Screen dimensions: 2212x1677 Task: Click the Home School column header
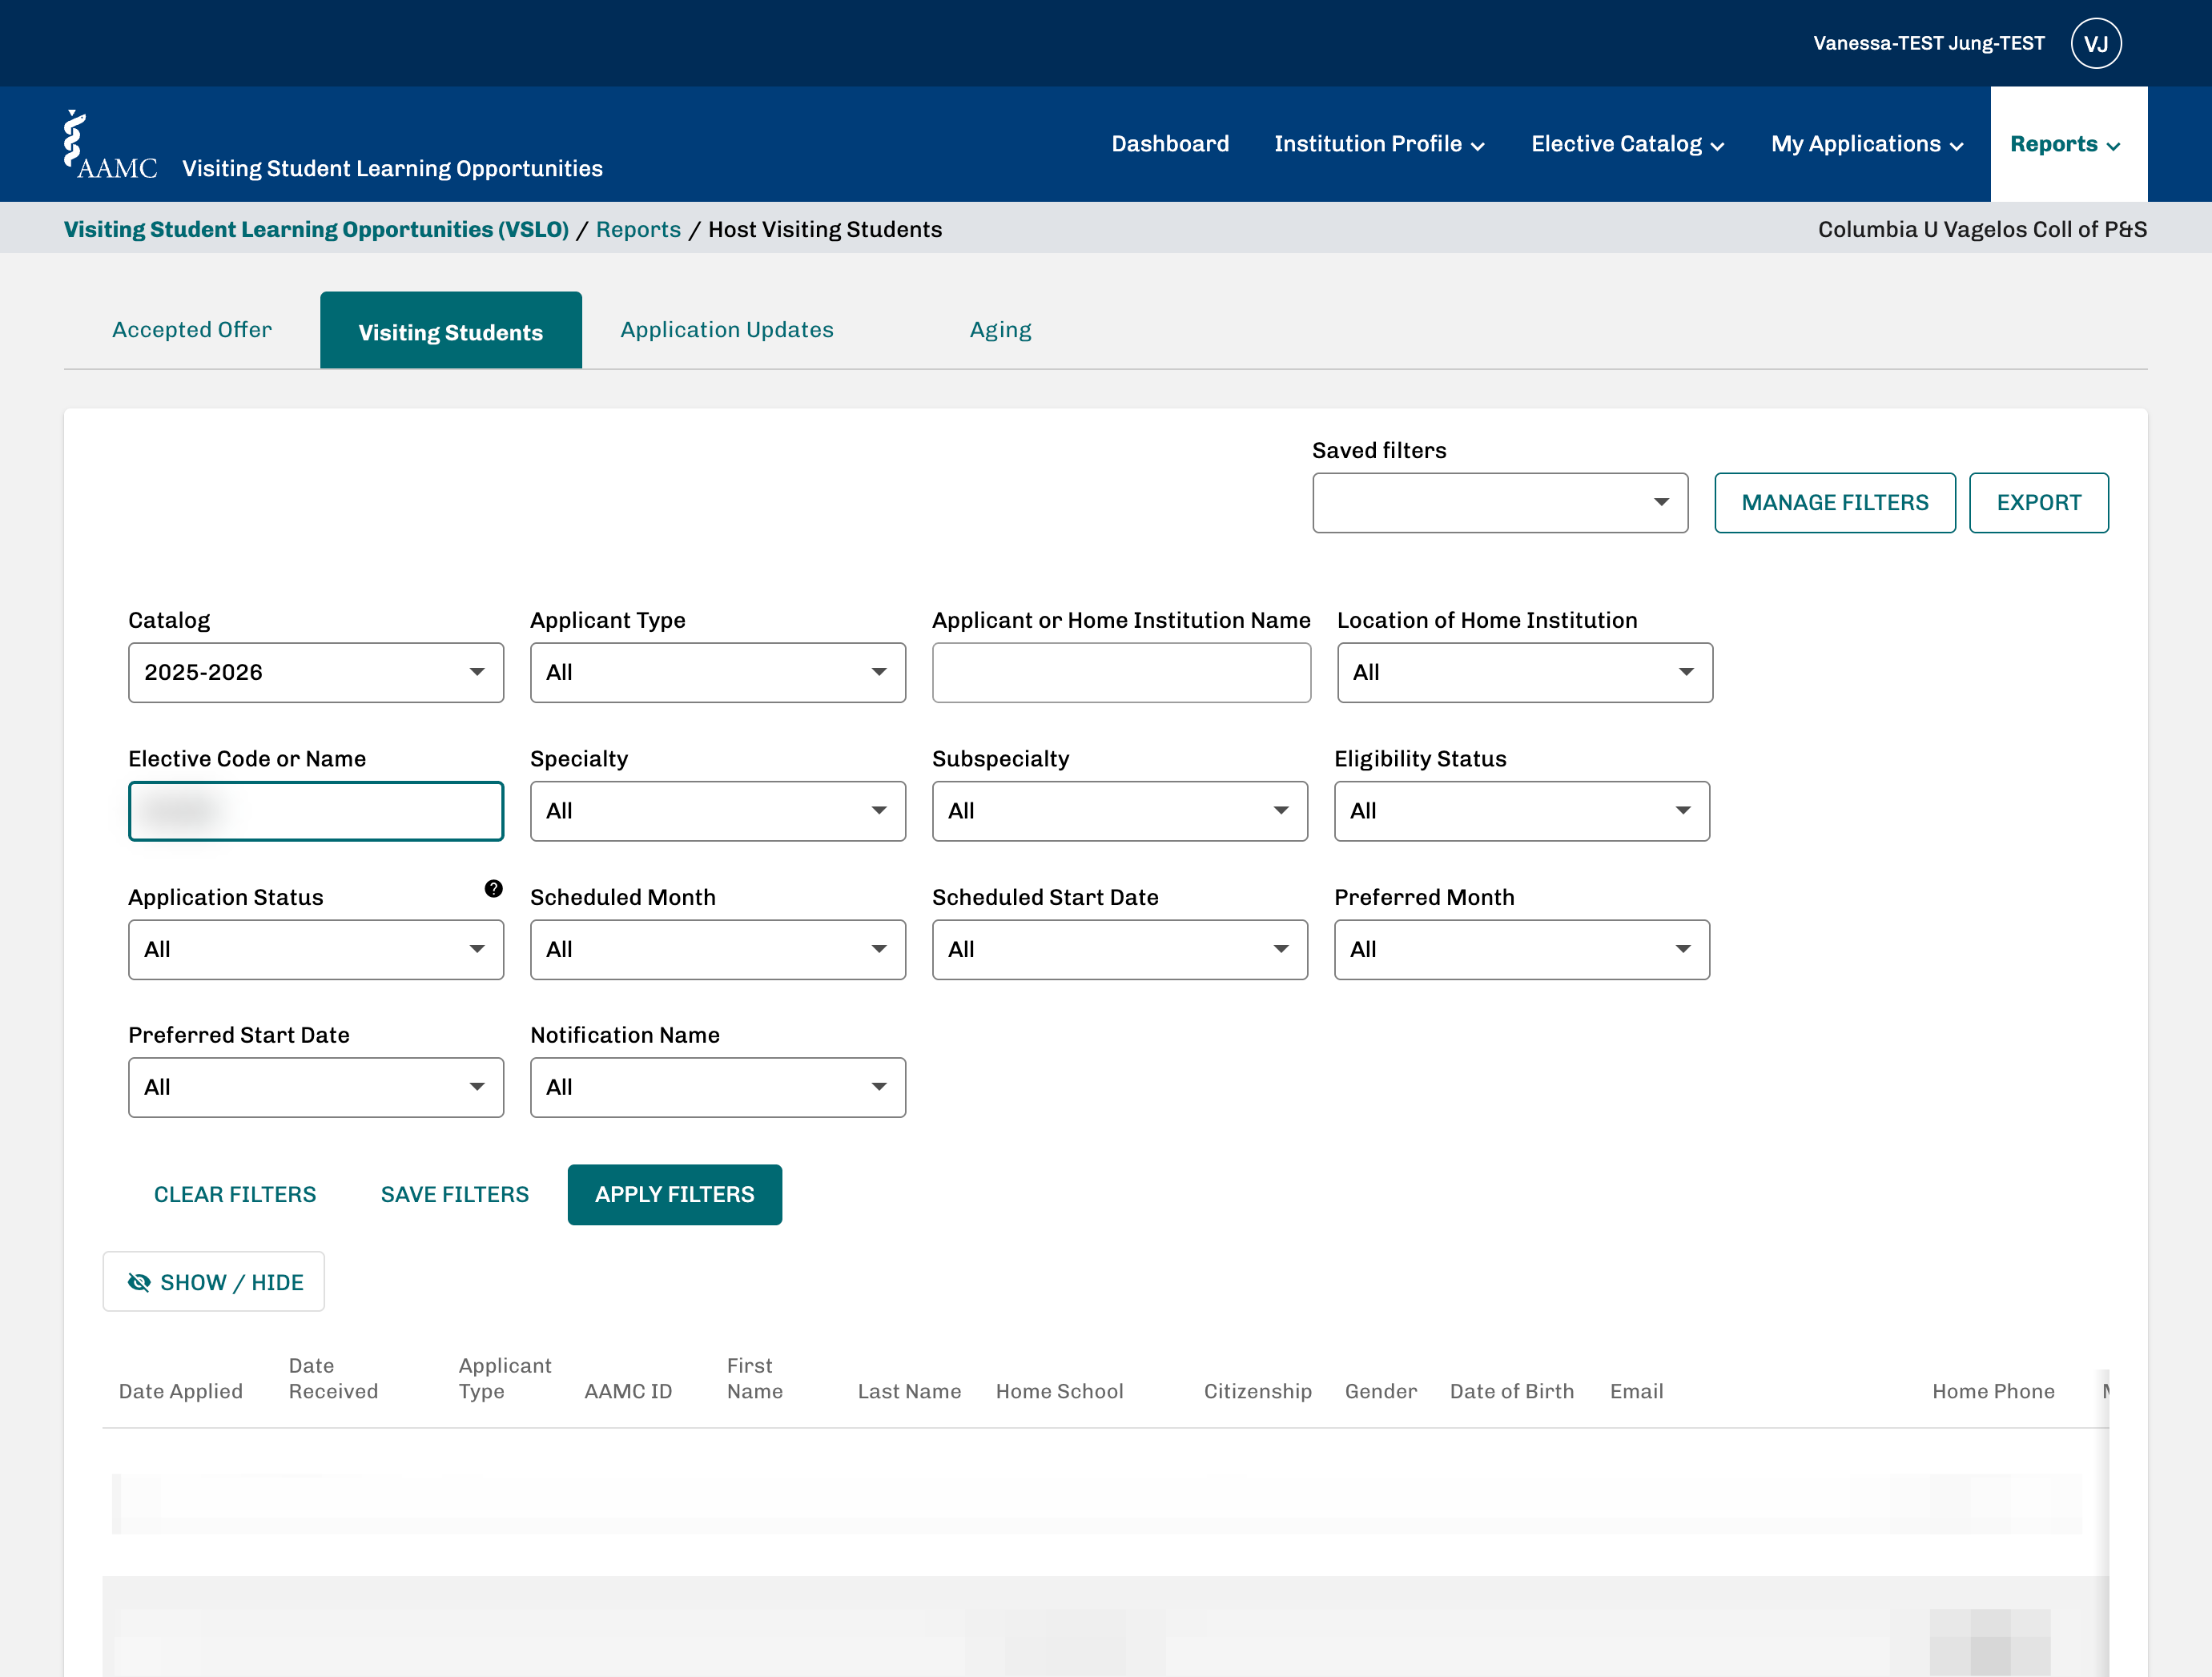coord(1060,1391)
